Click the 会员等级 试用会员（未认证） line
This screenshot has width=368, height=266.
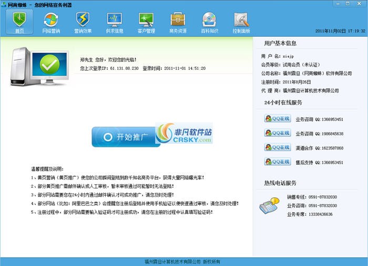291,65
